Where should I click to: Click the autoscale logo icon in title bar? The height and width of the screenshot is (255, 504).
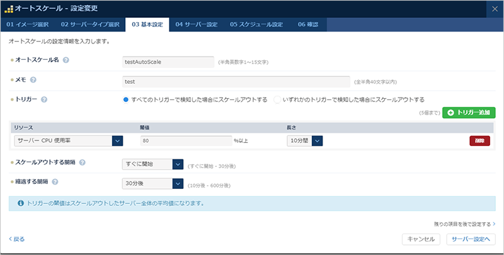[9, 9]
